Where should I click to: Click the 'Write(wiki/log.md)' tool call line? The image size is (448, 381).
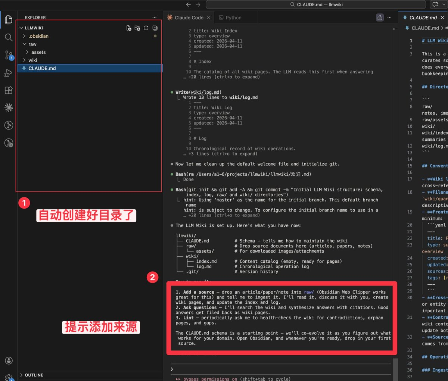(198, 92)
